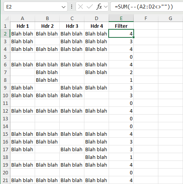
Task: Select row 9 header
Action: (5, 88)
